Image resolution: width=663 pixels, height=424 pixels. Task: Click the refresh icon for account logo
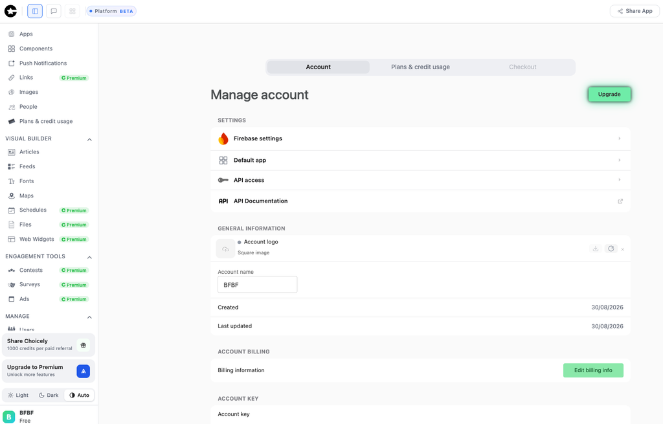click(611, 249)
